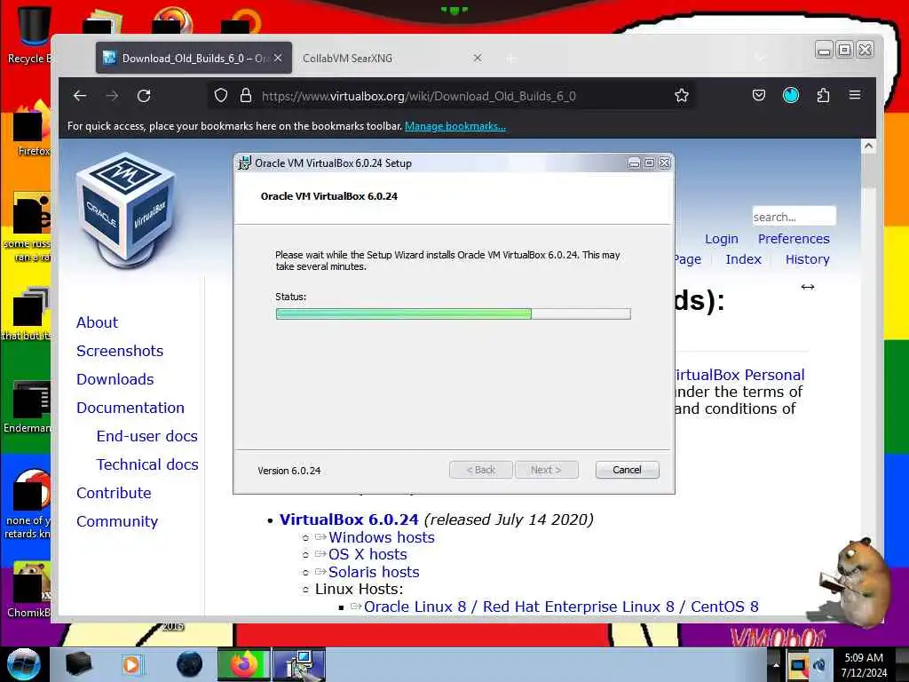Click the taskbar clock showing 5:09 AM
Viewport: 909px width, 682px height.
tap(864, 665)
